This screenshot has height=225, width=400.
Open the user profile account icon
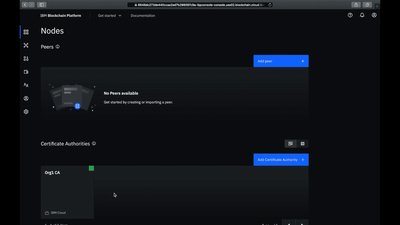coord(374,15)
